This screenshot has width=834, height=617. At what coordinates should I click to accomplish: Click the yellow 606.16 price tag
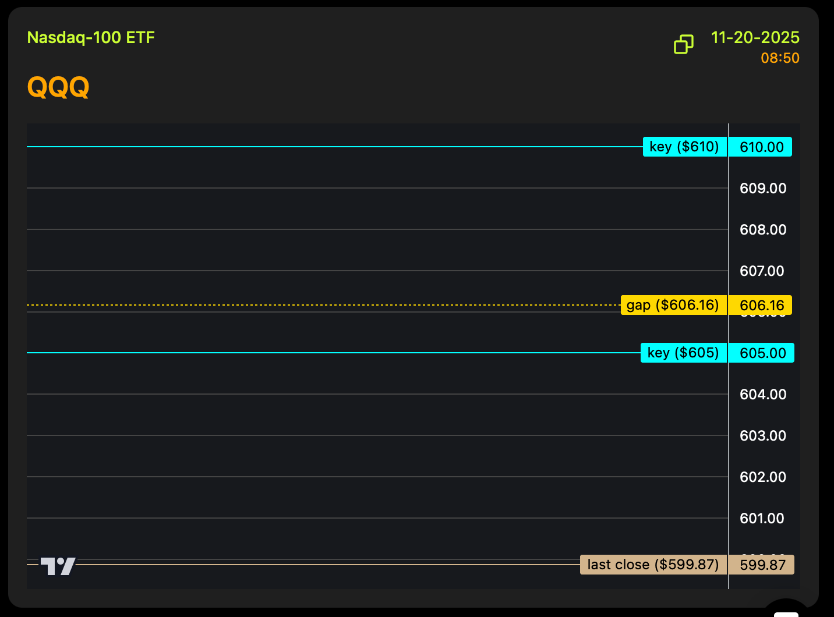[761, 306]
